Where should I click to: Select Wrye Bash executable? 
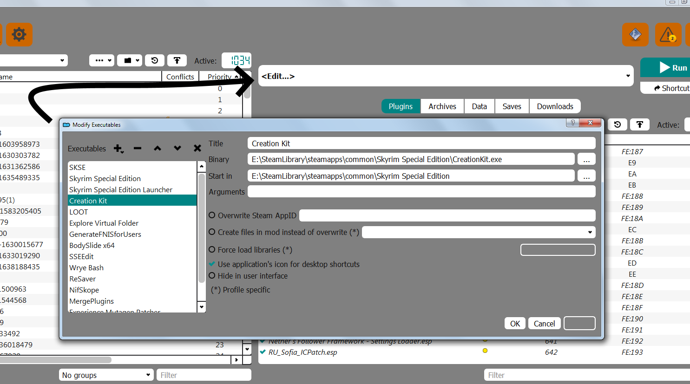[132, 267]
